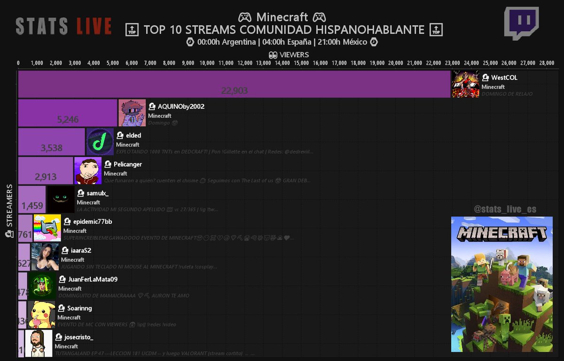Click the user icon next to Soarinng
Viewport: 564px width, 361px height.
point(61,308)
